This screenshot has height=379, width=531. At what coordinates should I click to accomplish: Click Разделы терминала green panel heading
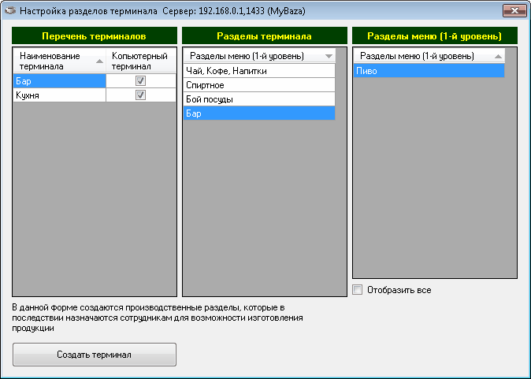(264, 36)
